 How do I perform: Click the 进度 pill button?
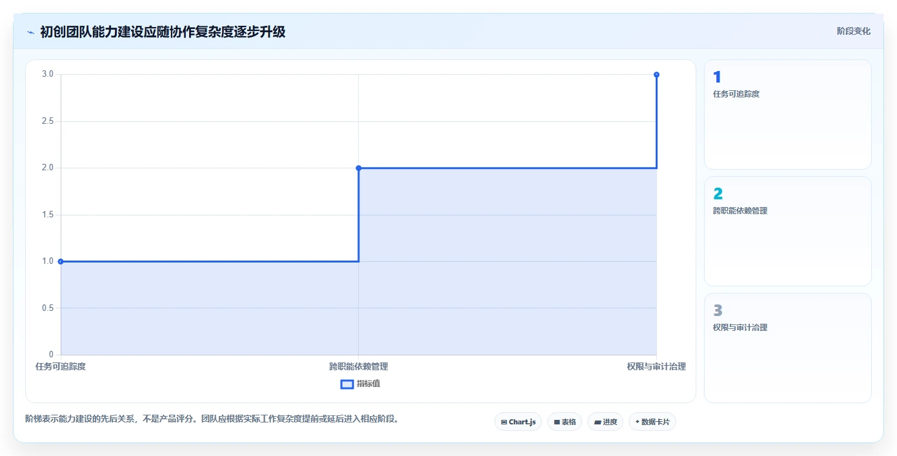[x=605, y=422]
